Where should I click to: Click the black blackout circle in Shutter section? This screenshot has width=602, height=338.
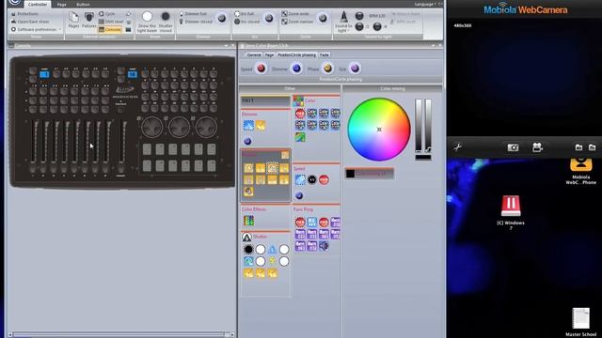pos(248,250)
